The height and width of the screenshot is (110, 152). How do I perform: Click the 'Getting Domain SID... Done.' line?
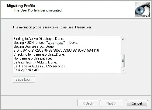[34, 47]
